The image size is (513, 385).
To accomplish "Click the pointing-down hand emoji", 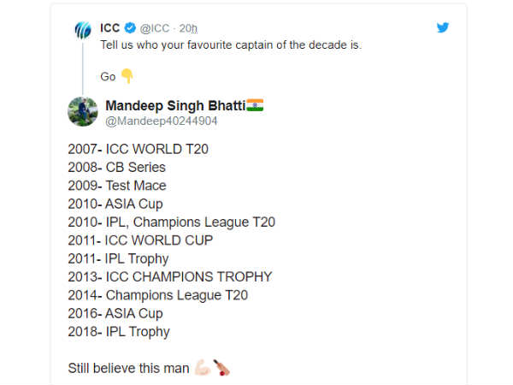I will tap(127, 76).
